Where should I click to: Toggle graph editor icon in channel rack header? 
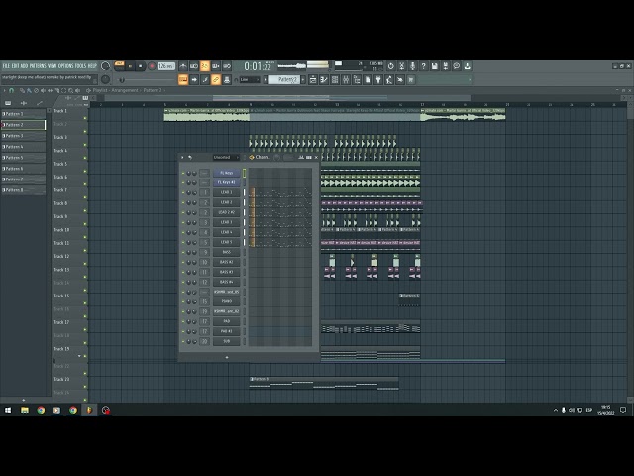click(x=301, y=157)
